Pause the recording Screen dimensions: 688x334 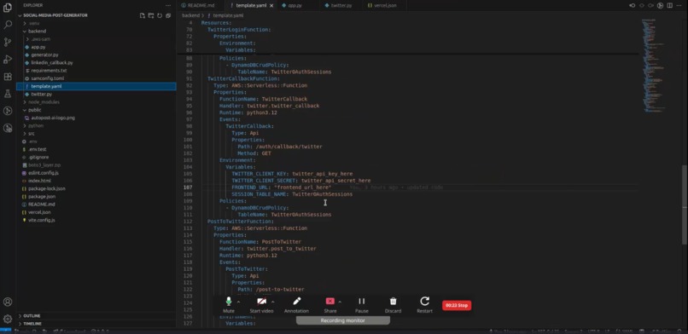click(x=362, y=305)
